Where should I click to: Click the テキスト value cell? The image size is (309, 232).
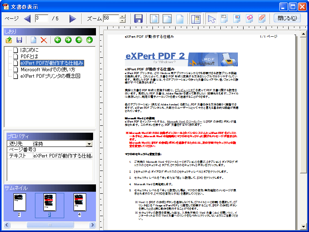[x=63, y=156]
